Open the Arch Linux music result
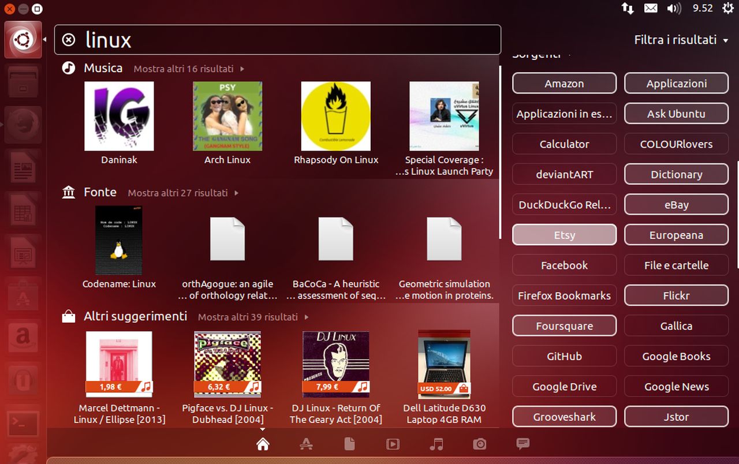 point(227,123)
